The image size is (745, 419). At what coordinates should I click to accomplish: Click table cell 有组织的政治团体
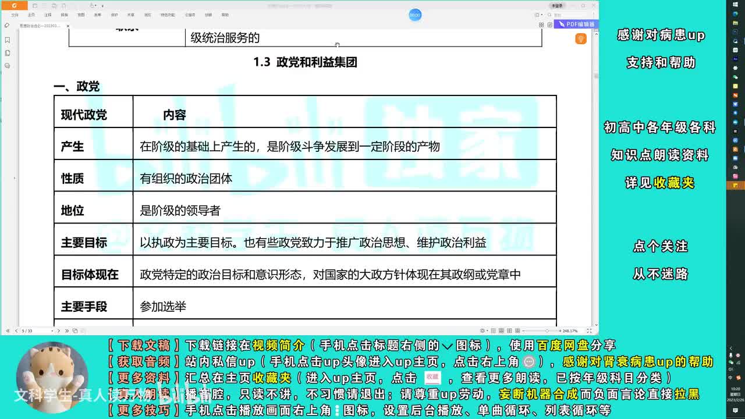click(x=345, y=178)
